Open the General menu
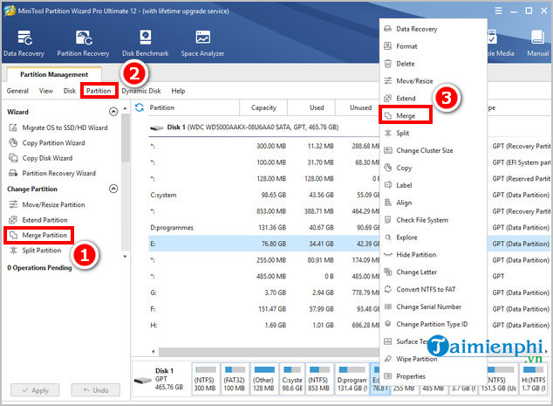553x406 pixels. tap(17, 91)
